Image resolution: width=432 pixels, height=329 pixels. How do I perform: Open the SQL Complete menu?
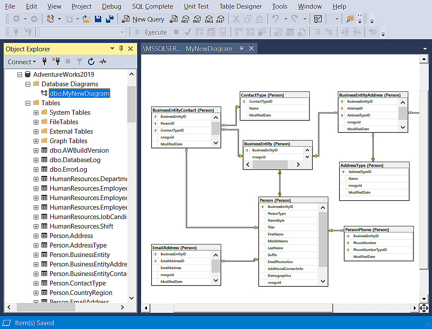click(x=152, y=6)
